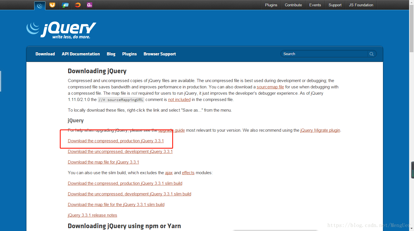
Task: Open jQuery 3.3.1 release notes
Action: (93, 215)
